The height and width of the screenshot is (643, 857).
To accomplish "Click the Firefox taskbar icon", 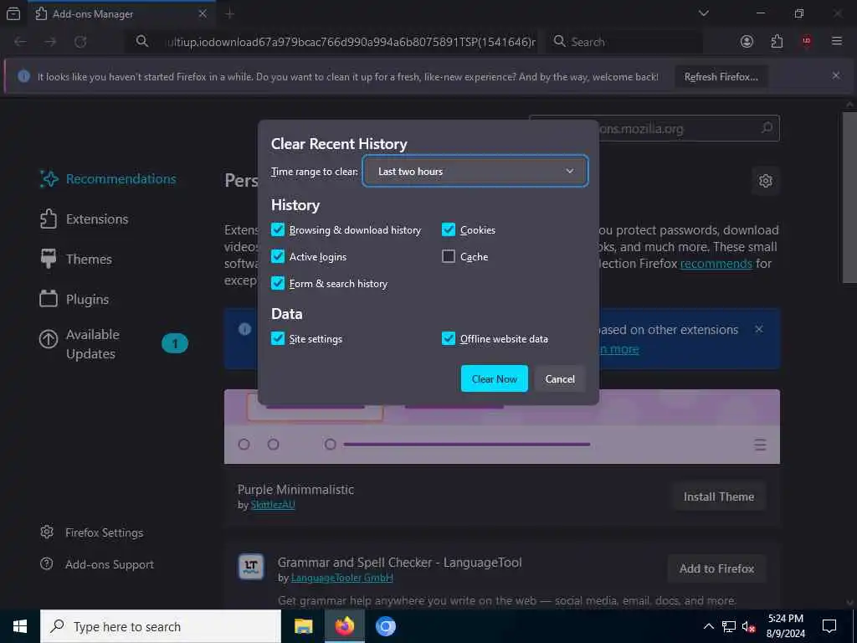I will [344, 626].
